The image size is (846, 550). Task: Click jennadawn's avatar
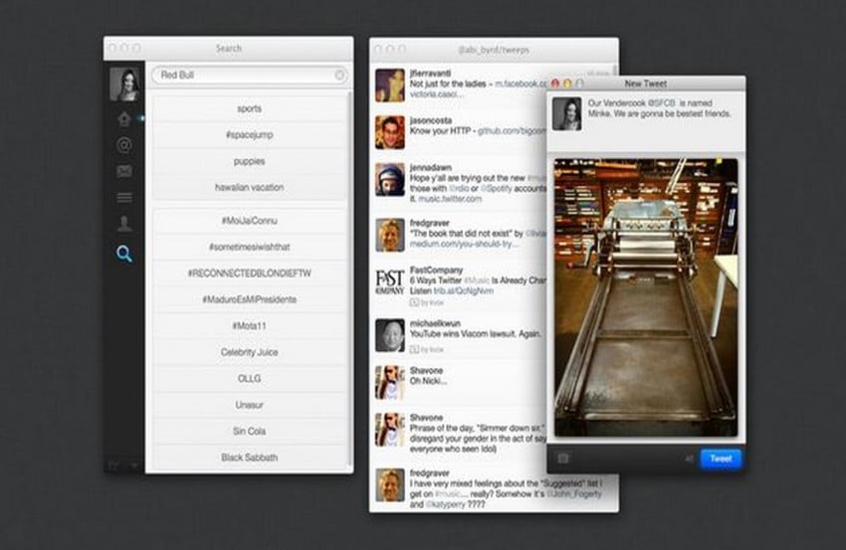click(390, 180)
